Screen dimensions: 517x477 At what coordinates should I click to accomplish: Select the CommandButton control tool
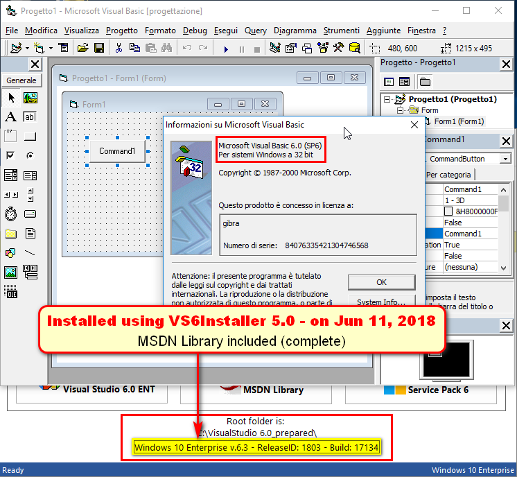(x=30, y=136)
